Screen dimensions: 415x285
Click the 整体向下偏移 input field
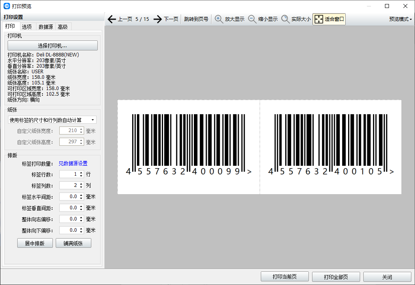69,230
